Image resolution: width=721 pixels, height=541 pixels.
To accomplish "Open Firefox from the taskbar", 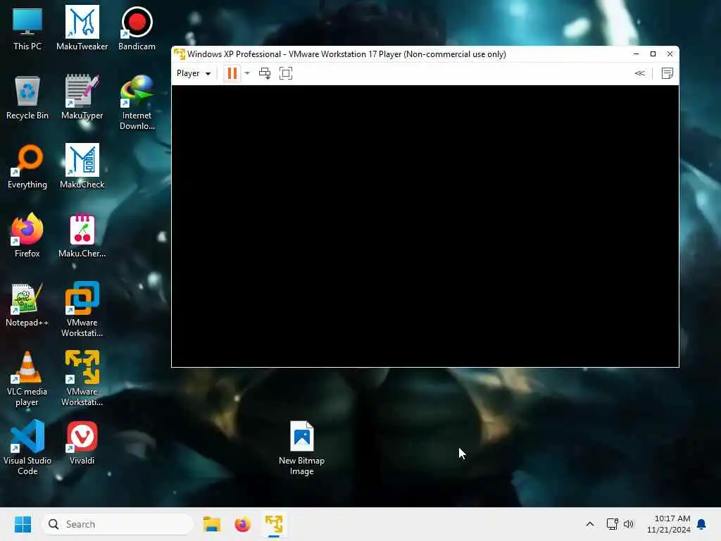I will (x=242, y=524).
